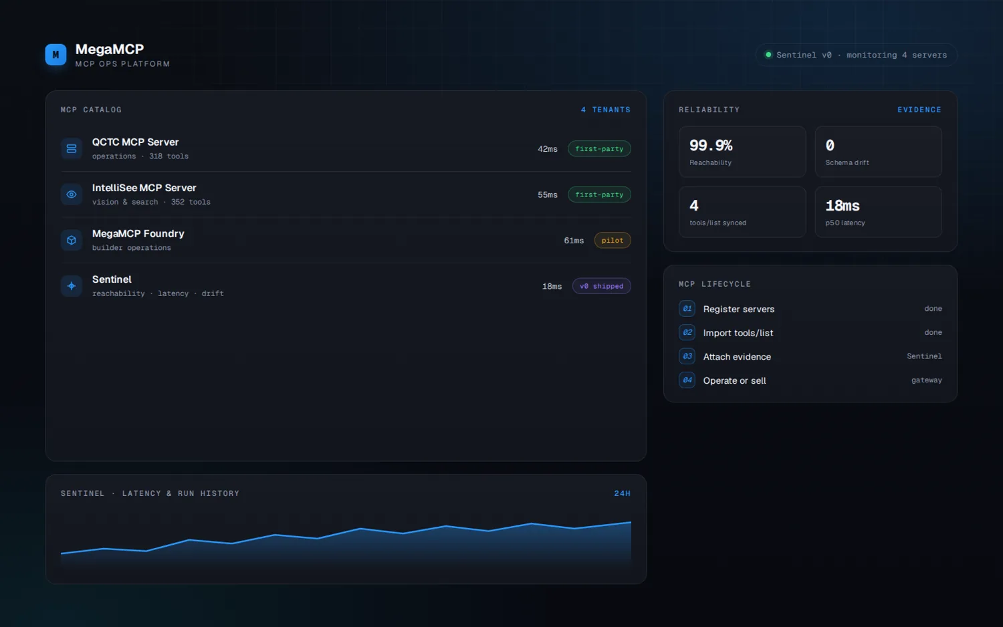Click the 18ms latency in Sentinel row
This screenshot has height=627, width=1003.
(552, 286)
